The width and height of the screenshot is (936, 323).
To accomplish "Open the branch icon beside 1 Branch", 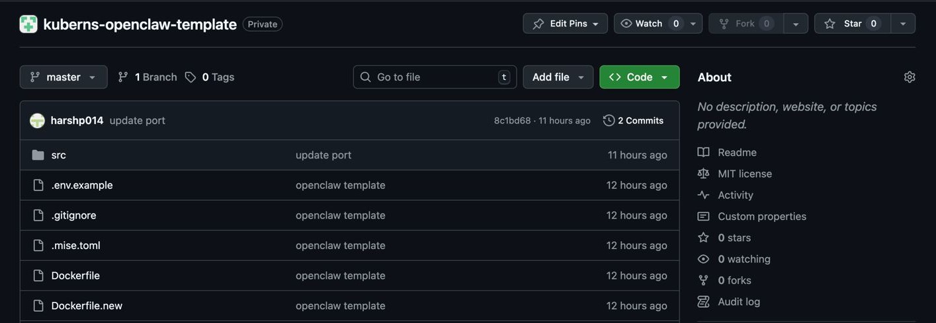I will pyautogui.click(x=123, y=77).
